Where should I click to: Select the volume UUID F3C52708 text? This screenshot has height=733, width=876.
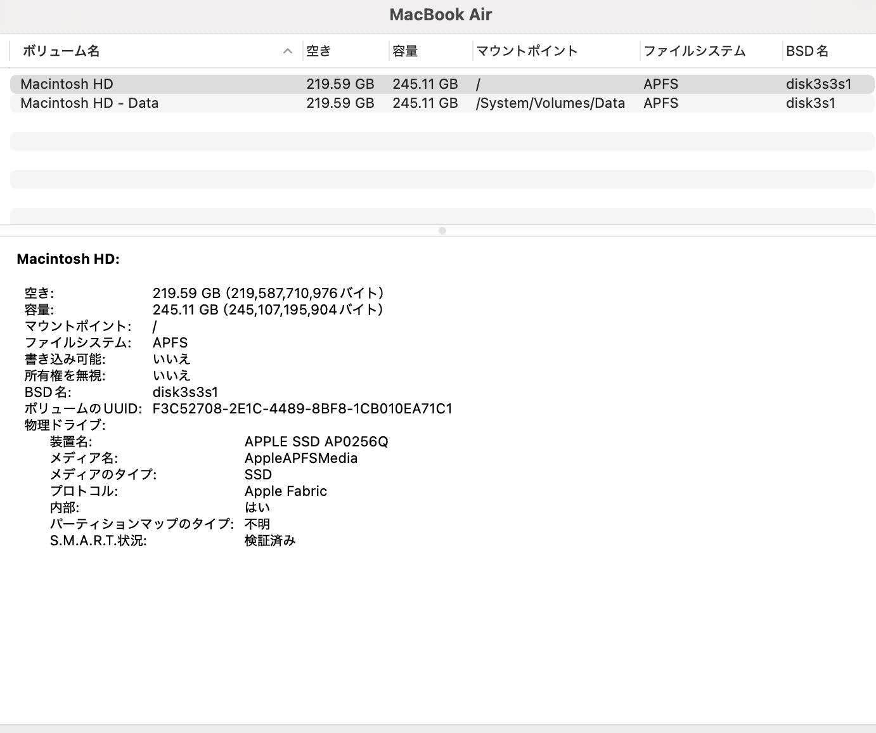click(x=303, y=408)
